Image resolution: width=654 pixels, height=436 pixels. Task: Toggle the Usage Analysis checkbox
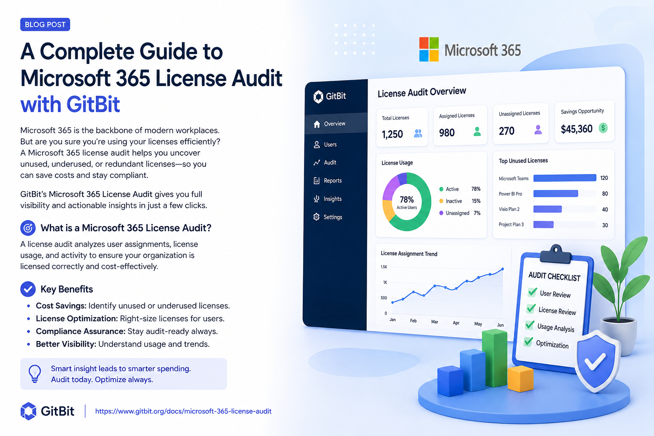coord(530,325)
